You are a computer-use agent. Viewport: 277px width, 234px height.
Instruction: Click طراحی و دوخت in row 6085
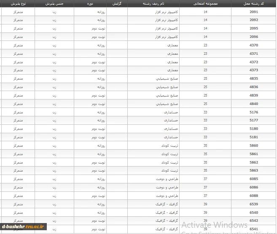(x=167, y=179)
